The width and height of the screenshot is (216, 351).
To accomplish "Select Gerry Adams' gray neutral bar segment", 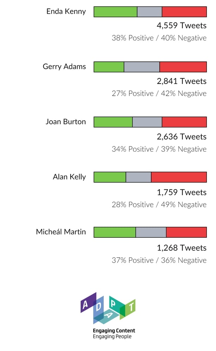I will pos(142,67).
